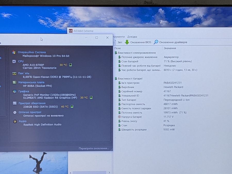Screen dimensions: 232x174
Task: Click the Паспортна ємність row icon
Action: (x=119, y=104)
